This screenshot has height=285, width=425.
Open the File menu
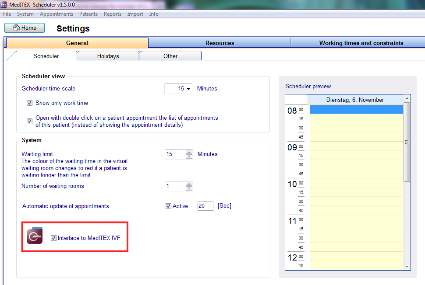coord(7,14)
